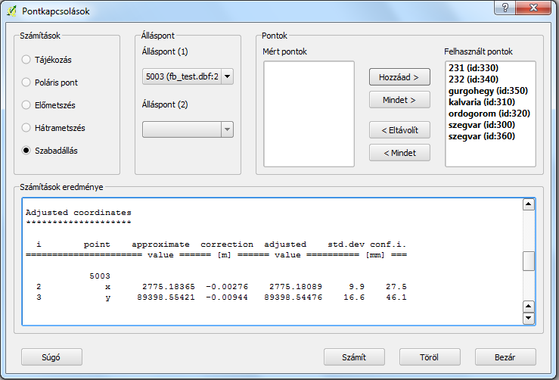Image resolution: width=559 pixels, height=380 pixels.
Task: Select the Hátrametszés radio button
Action: point(27,127)
